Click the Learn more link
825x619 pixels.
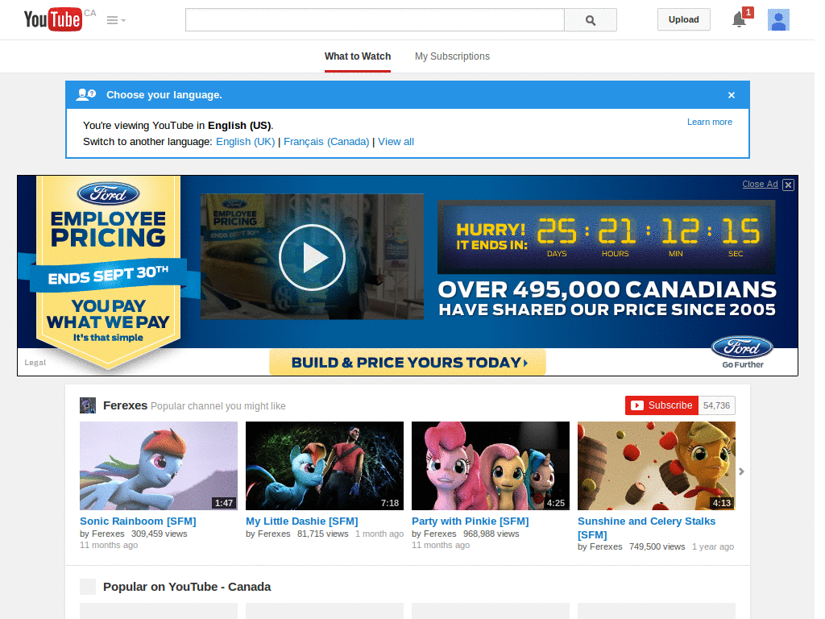click(709, 122)
